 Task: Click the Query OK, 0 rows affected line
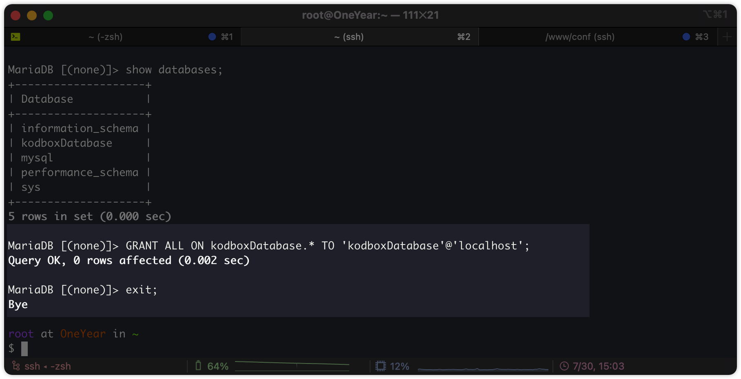click(129, 260)
